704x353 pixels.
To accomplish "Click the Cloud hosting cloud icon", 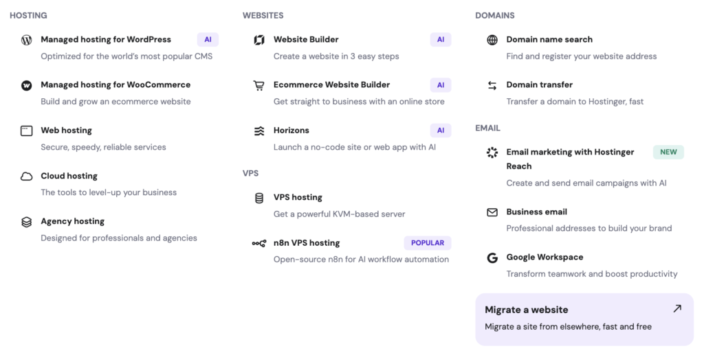I will click(27, 176).
